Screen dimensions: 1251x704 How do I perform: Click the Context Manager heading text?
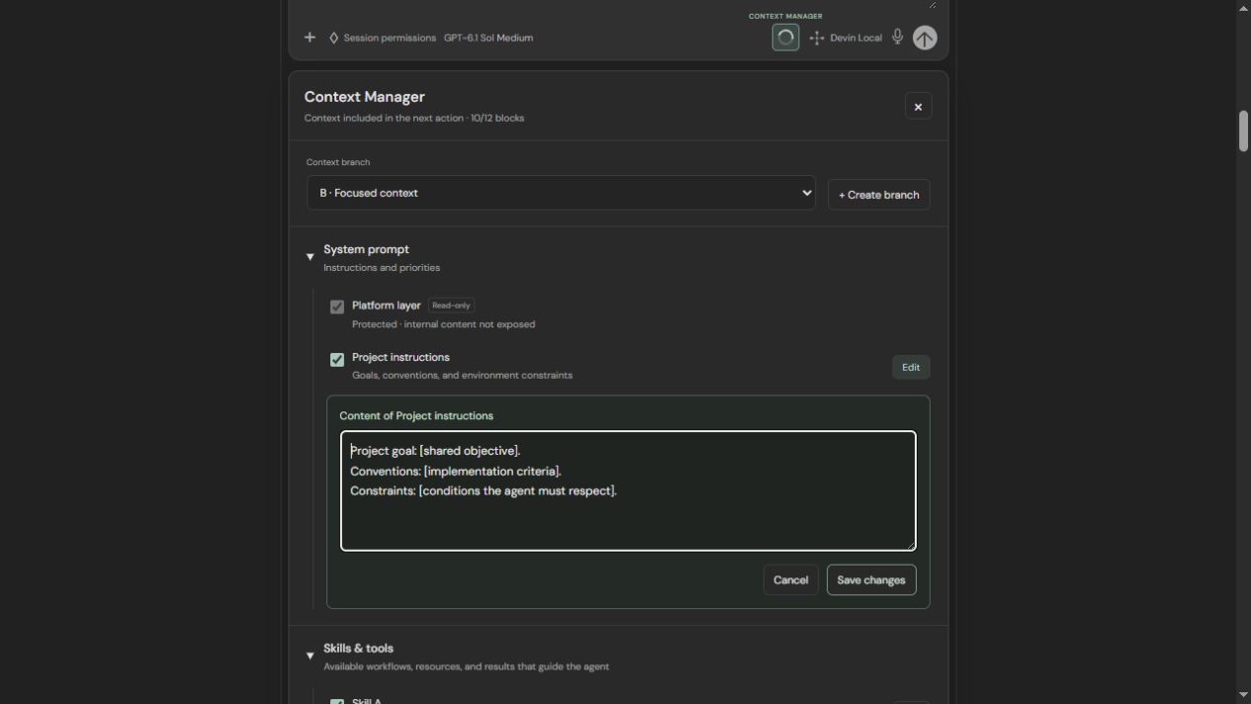pyautogui.click(x=365, y=97)
